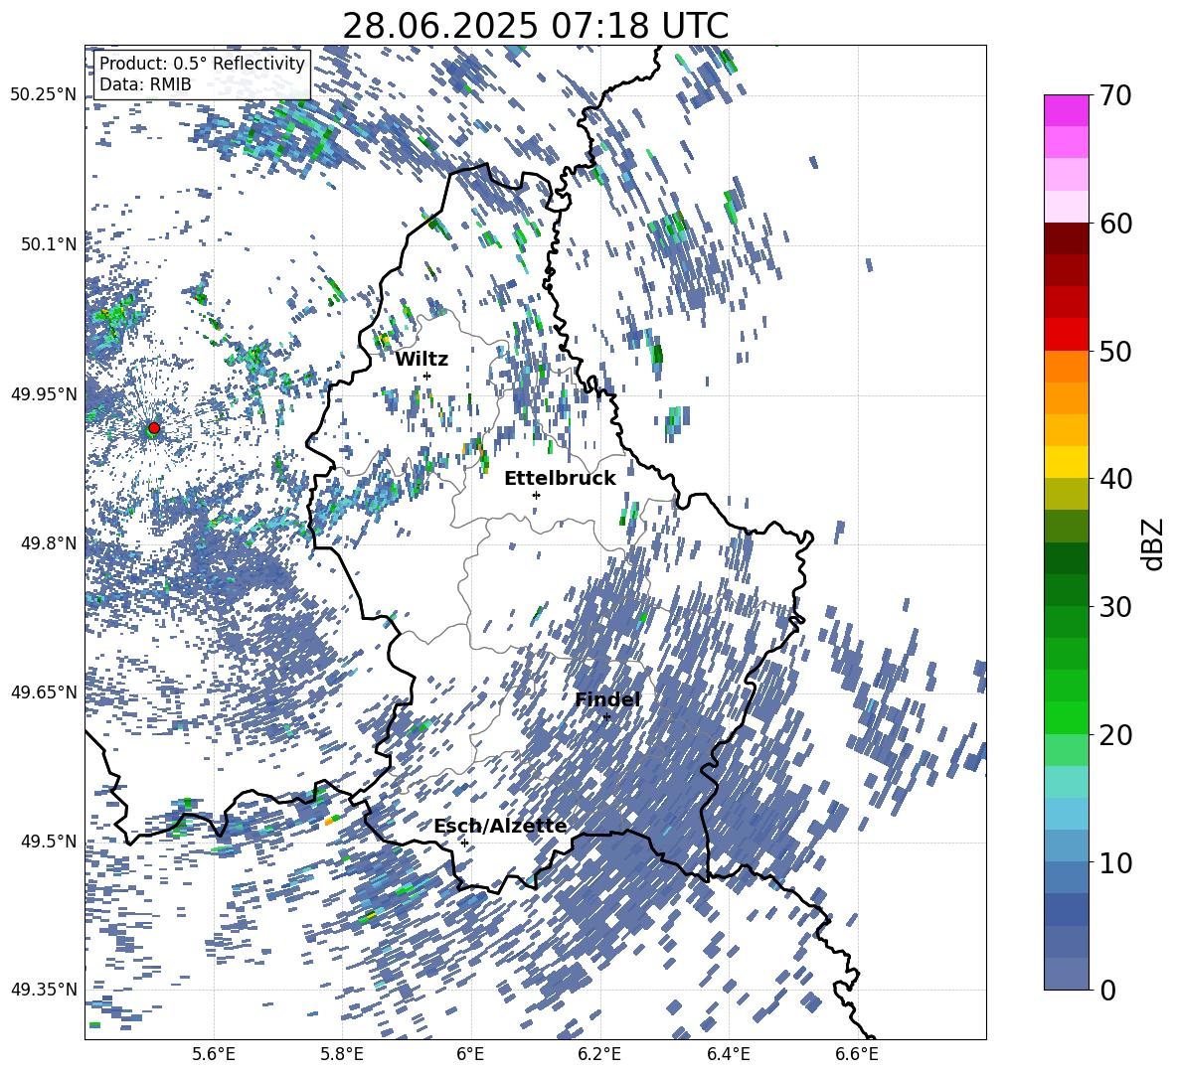Image resolution: width=1177 pixels, height=1074 pixels.
Task: Click the Ettelbruck city label
Action: click(560, 479)
